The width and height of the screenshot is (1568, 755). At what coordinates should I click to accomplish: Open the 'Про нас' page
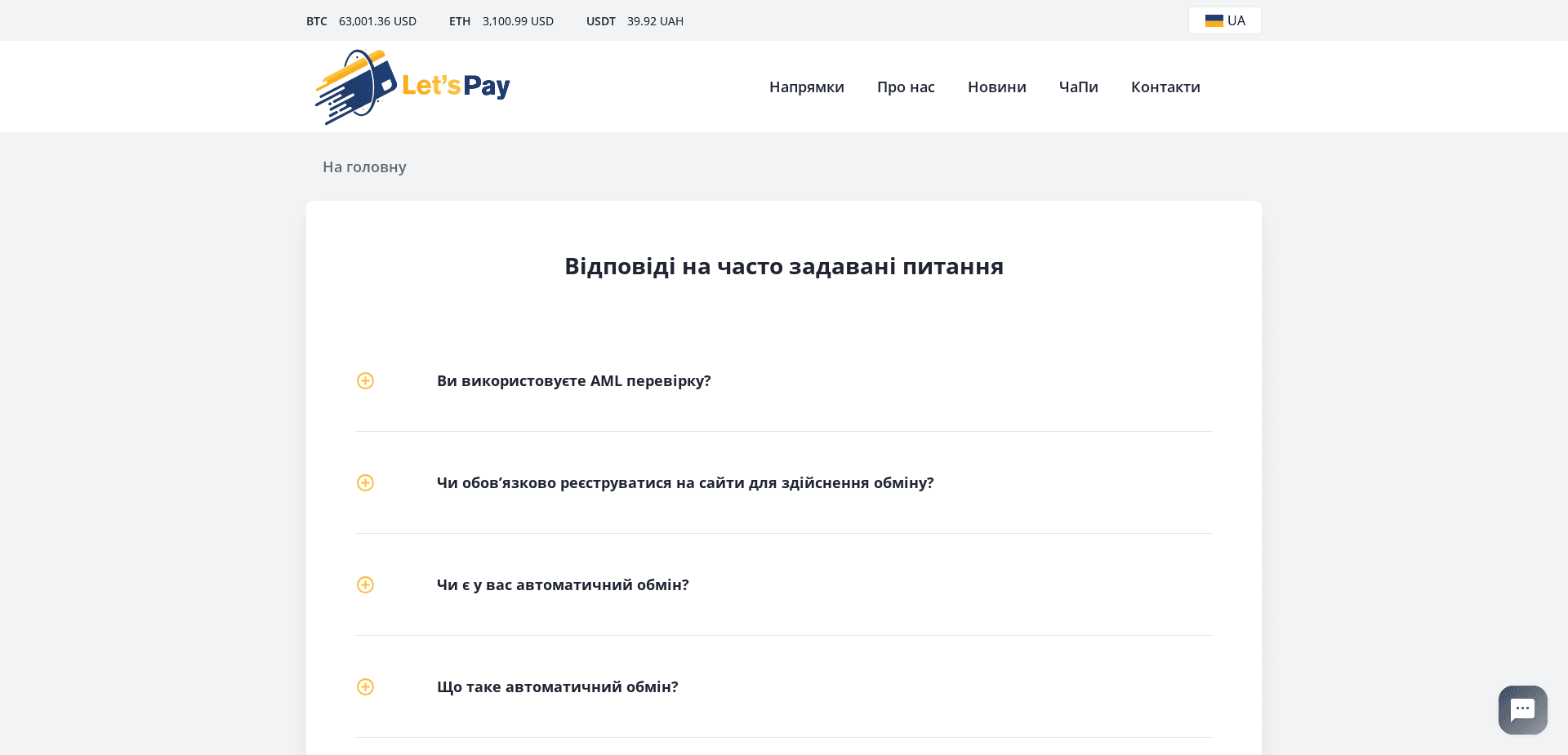click(x=906, y=87)
